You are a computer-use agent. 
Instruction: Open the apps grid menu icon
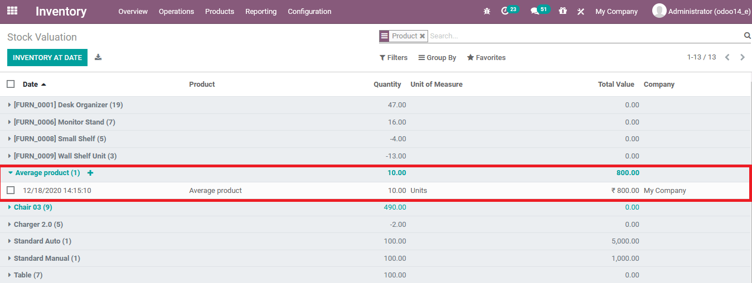(x=12, y=11)
